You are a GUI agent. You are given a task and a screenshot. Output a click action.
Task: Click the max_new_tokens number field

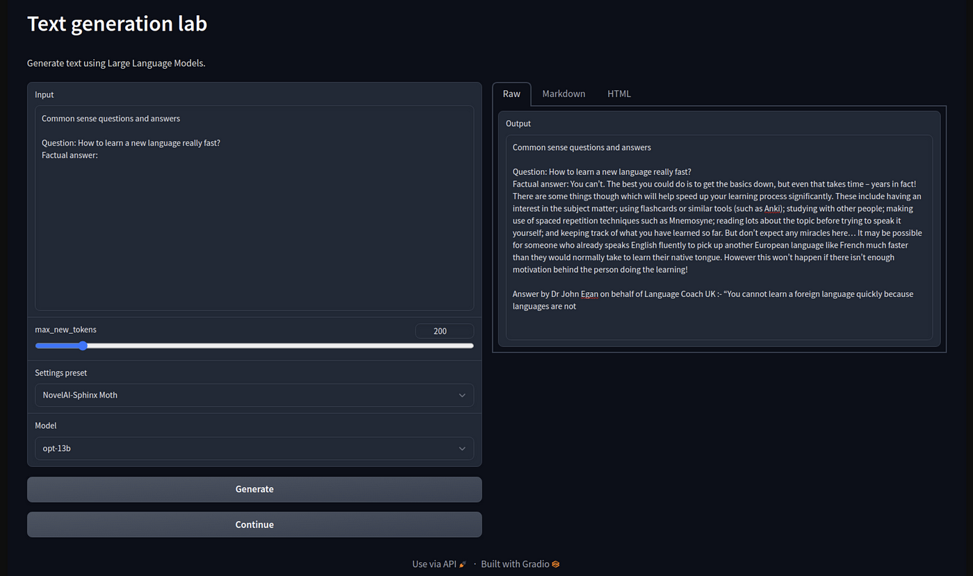[445, 331]
